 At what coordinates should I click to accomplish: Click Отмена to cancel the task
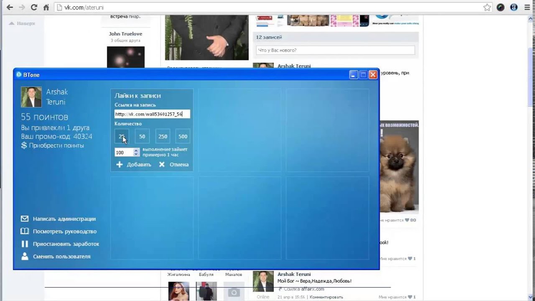coord(179,164)
